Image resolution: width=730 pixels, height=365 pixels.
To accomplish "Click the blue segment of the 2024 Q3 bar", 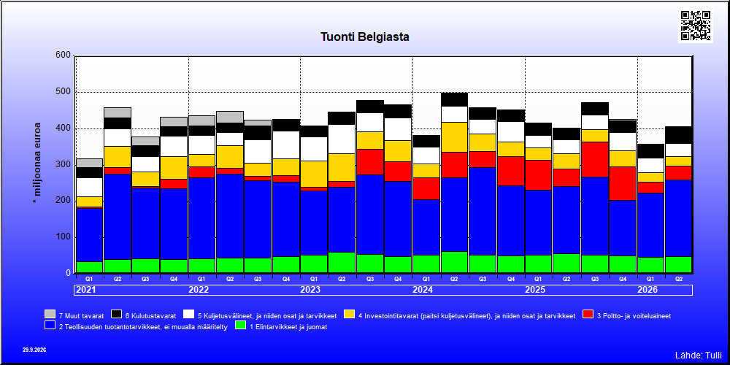I will pyautogui.click(x=483, y=212).
